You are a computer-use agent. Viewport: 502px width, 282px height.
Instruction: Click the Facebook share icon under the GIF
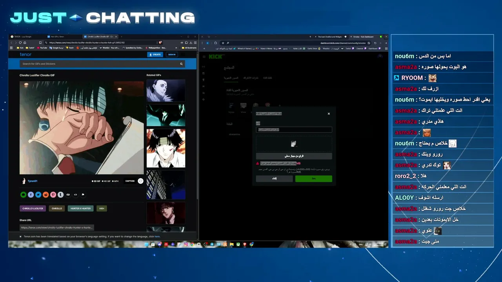click(31, 195)
